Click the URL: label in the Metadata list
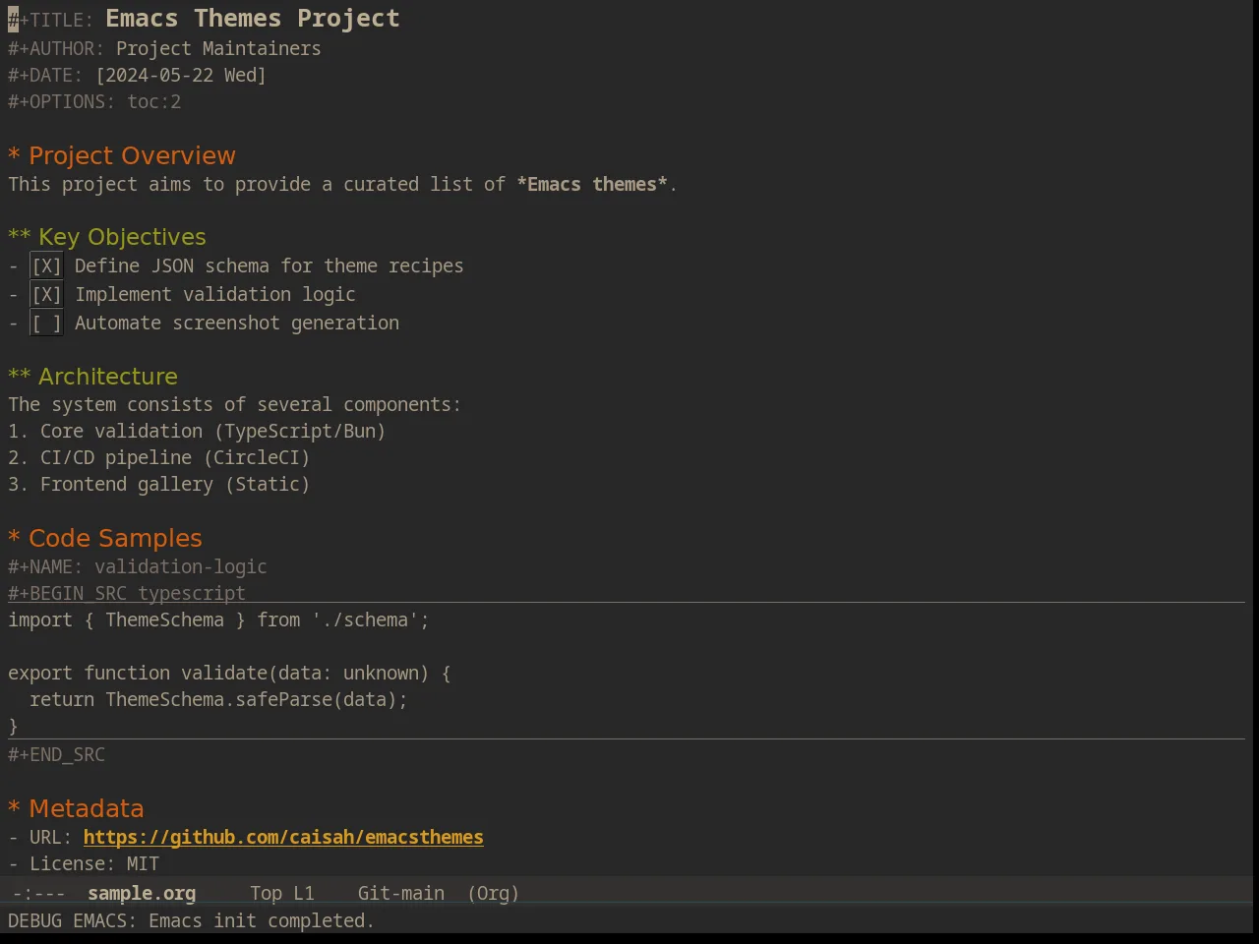Viewport: 1259px width, 944px height. tap(50, 837)
